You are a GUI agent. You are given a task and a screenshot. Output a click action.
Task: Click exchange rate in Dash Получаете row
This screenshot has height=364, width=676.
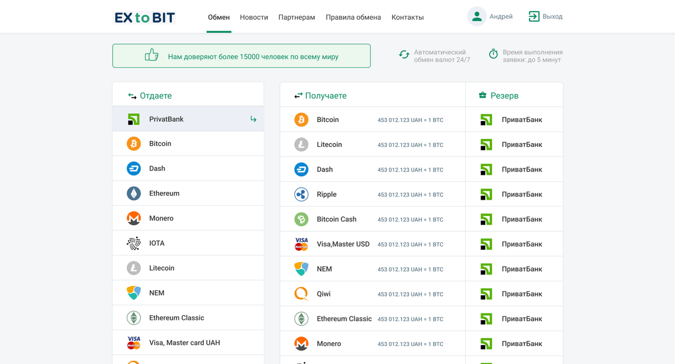coord(410,170)
